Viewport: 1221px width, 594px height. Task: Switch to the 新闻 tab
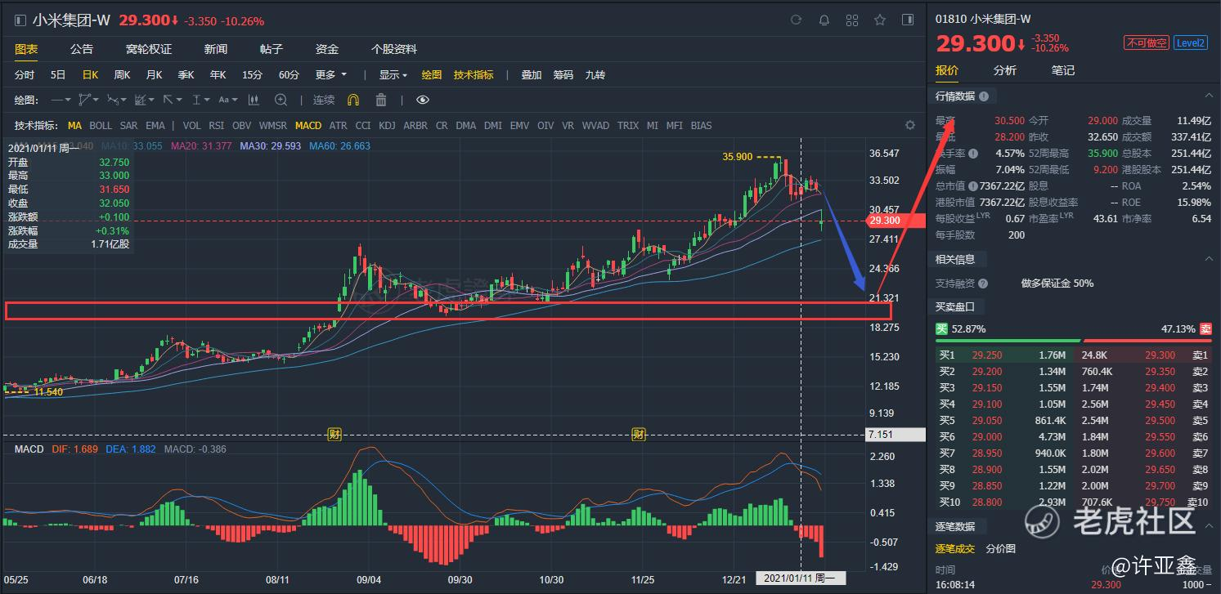[216, 49]
